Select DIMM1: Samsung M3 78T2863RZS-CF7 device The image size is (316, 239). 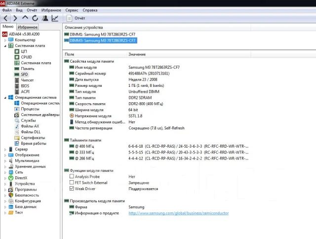100,35
